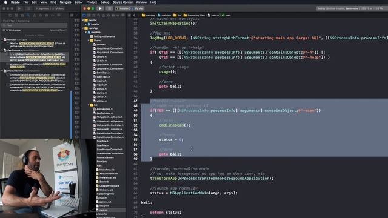Screen dimensions: 388x218
Task: Open the Editor menu
Action: click(x=79, y=2)
